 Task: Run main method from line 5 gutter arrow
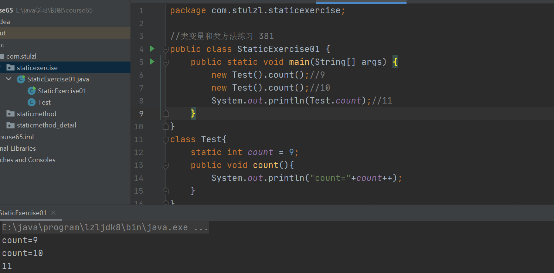pyautogui.click(x=152, y=62)
